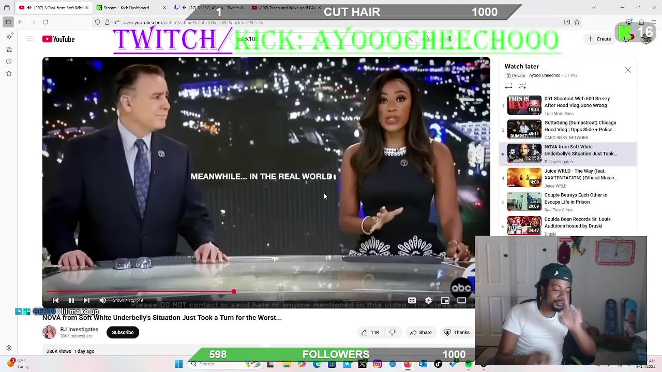The image size is (662, 372).
Task: Dislike the video
Action: 393,332
